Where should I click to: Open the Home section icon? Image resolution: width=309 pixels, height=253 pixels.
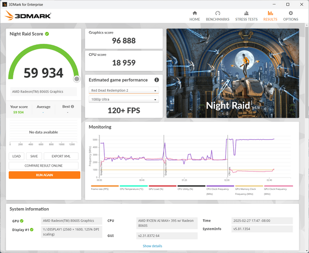point(195,13)
